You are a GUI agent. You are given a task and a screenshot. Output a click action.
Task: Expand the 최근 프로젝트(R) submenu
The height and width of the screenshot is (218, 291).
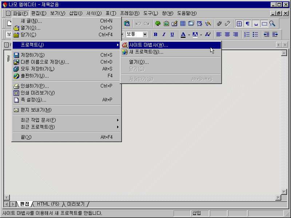pos(67,127)
